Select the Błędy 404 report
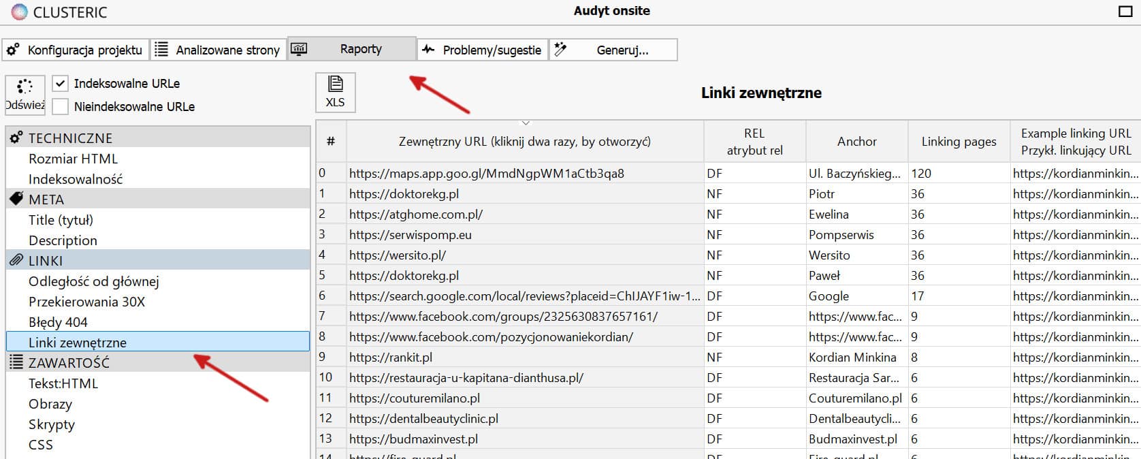The height and width of the screenshot is (459, 1141). 58,321
